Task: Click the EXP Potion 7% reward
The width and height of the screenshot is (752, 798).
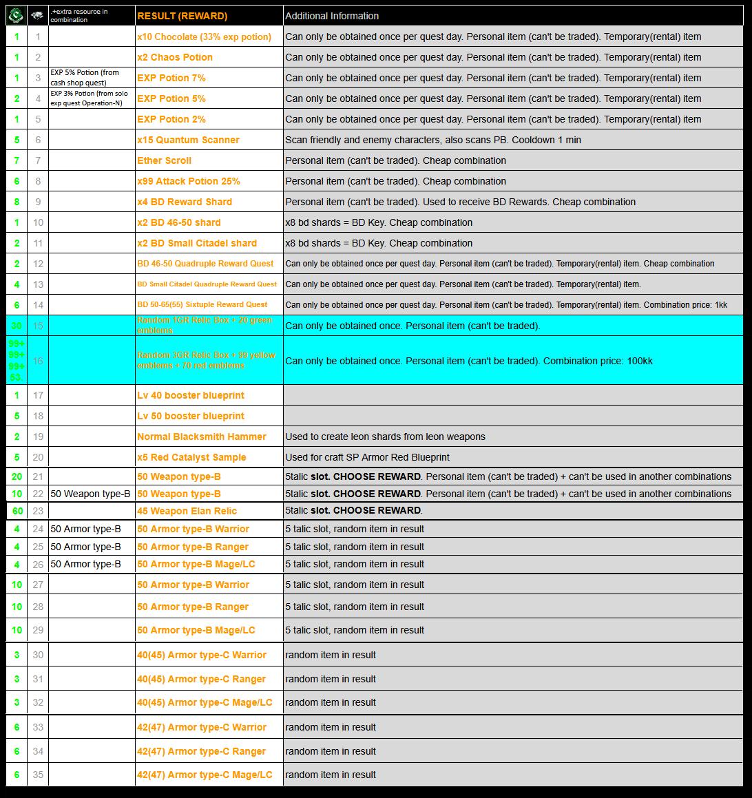Action: [x=171, y=78]
